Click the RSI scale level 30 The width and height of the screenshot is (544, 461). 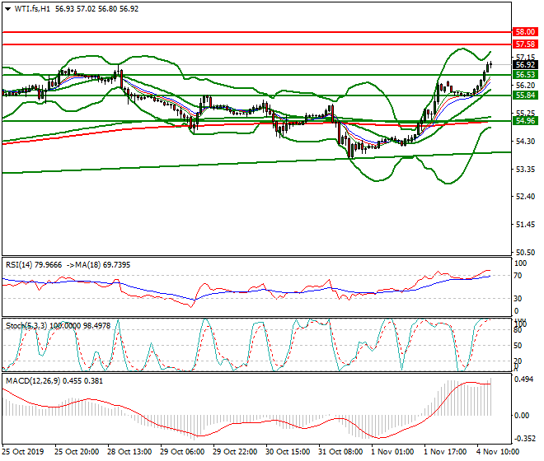click(x=518, y=299)
